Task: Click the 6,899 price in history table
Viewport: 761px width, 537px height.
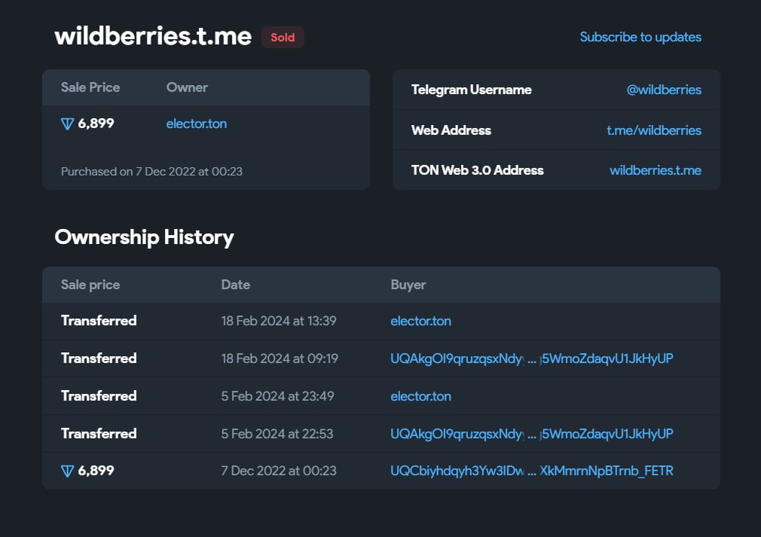Action: tap(96, 471)
